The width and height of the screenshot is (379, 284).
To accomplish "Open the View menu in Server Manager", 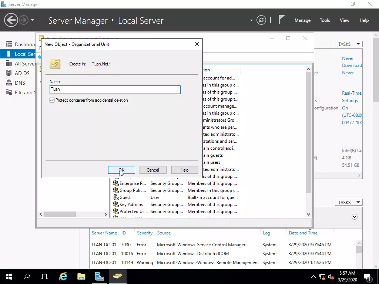I will [344, 20].
